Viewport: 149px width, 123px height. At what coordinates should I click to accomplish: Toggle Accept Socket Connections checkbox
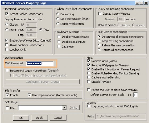click(x=7, y=14)
